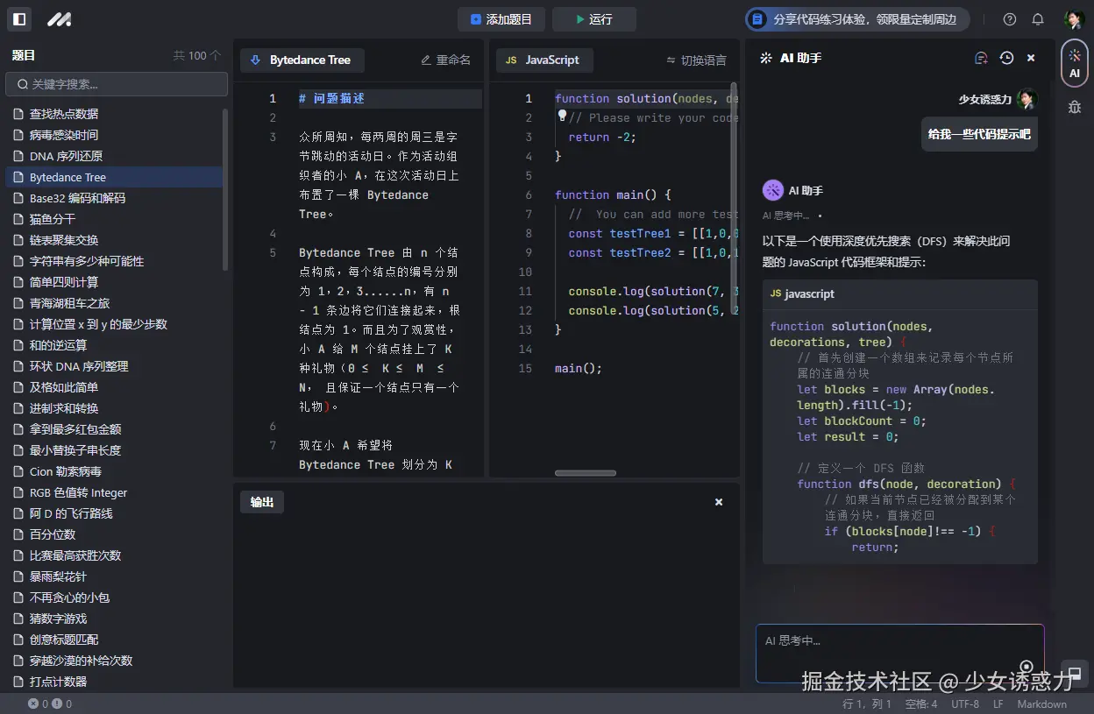Click the bug feedback icon on the right edge
The width and height of the screenshot is (1094, 714).
[1076, 107]
